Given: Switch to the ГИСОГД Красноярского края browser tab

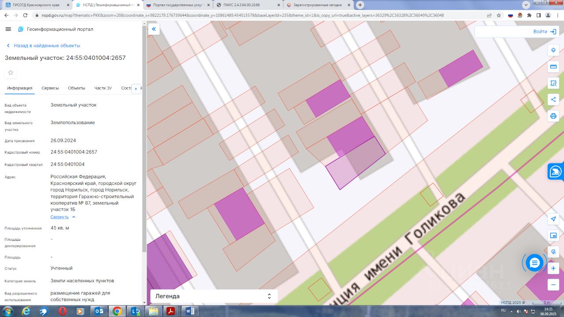Looking at the screenshot, I should click(x=36, y=5).
